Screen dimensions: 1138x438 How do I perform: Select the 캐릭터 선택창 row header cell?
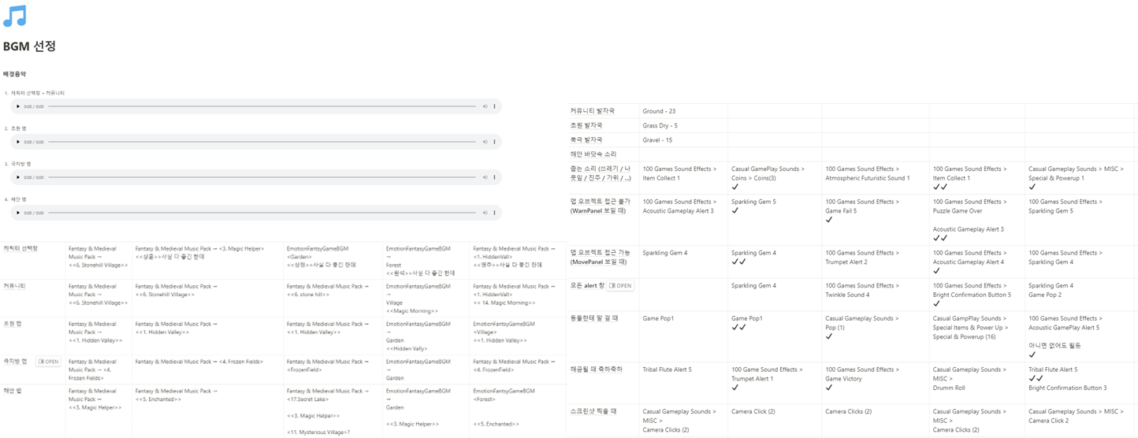pyautogui.click(x=33, y=261)
